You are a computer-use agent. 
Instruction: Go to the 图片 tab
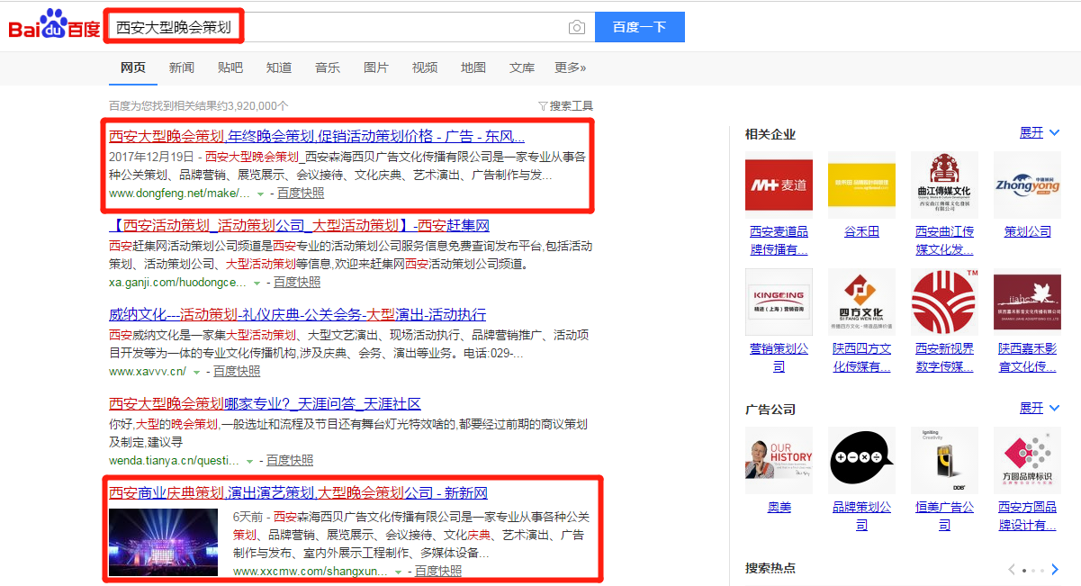click(x=376, y=68)
